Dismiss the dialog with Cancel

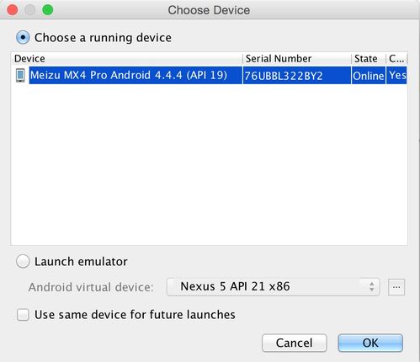click(x=295, y=343)
